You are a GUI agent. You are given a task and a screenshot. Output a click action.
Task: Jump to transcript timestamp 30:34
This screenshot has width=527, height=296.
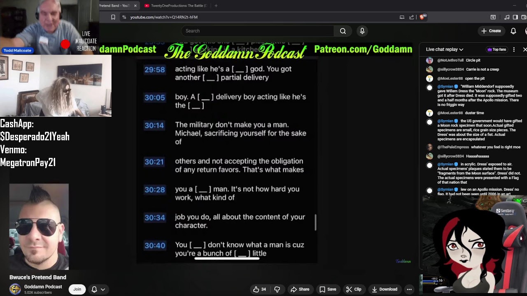tap(154, 217)
